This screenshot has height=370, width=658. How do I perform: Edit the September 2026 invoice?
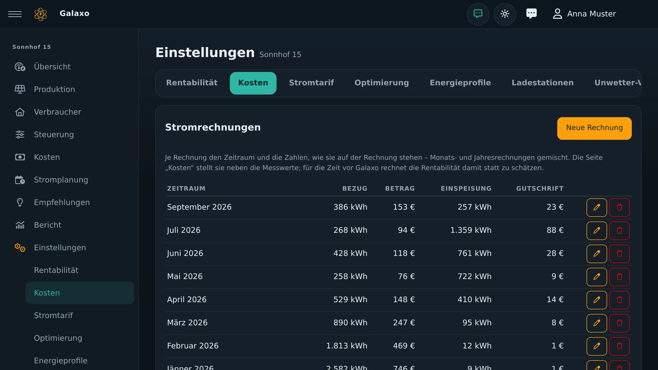tap(597, 207)
